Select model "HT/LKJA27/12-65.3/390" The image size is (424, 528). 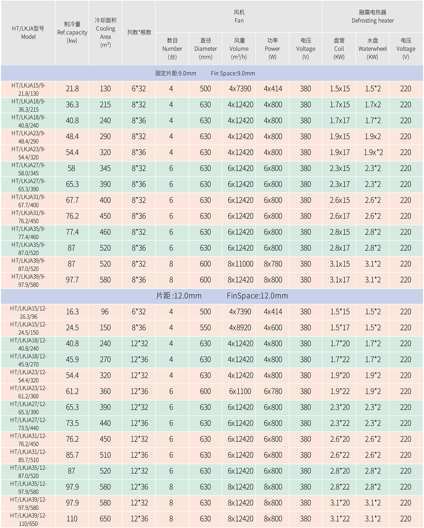pyautogui.click(x=28, y=408)
